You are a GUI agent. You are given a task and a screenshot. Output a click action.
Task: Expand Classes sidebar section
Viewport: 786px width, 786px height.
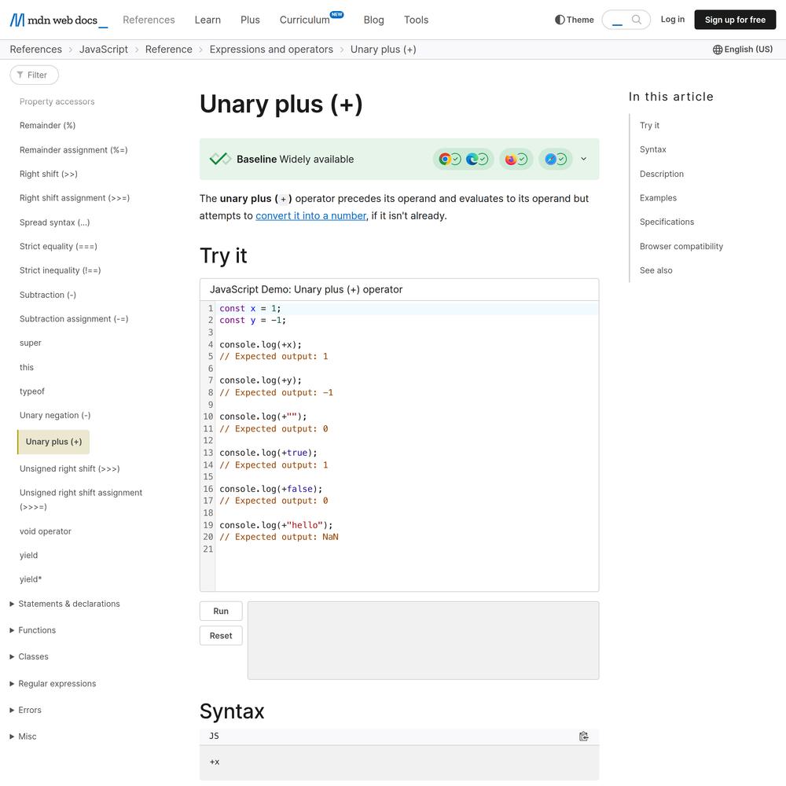[29, 656]
